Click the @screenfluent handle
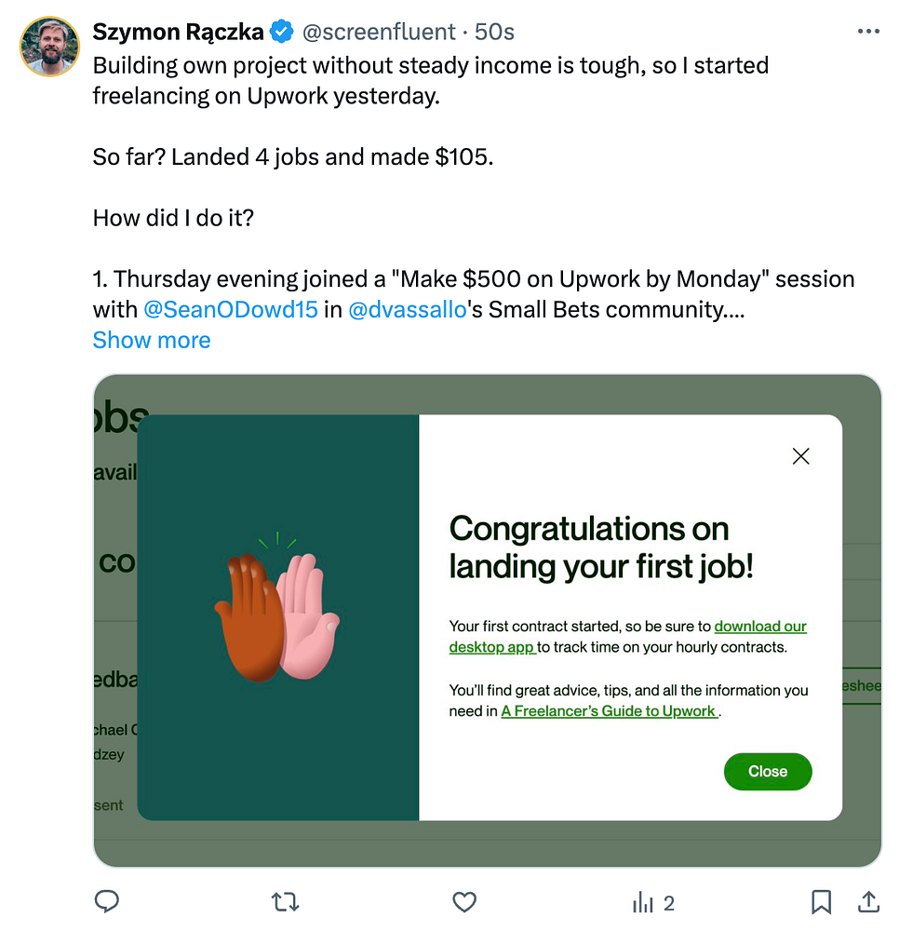This screenshot has width=899, height=931. pos(378,33)
